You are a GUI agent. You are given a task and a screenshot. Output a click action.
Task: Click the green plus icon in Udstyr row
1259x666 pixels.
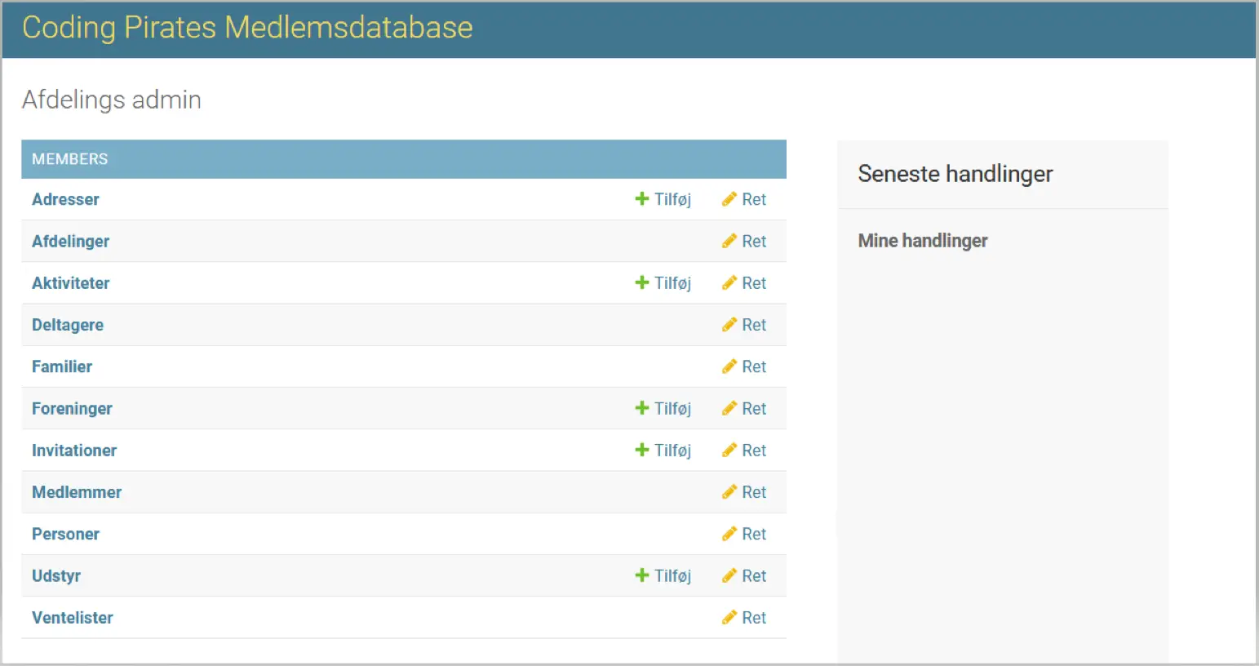coord(642,575)
